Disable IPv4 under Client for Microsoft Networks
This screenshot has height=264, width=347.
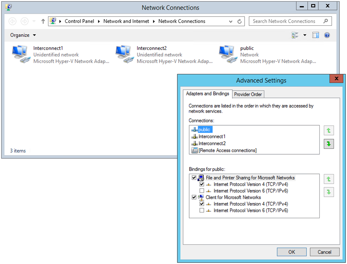[202, 204]
